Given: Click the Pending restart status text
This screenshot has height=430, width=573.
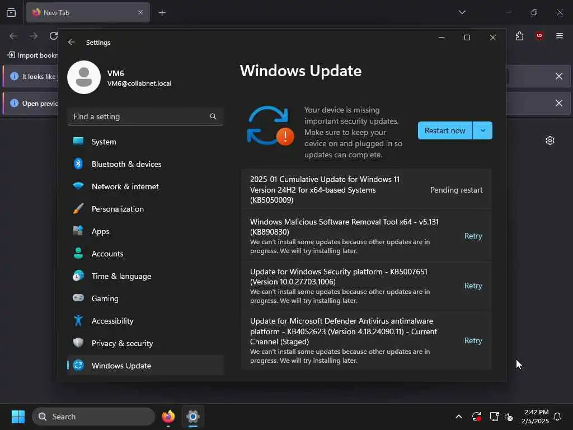Looking at the screenshot, I should (x=457, y=190).
